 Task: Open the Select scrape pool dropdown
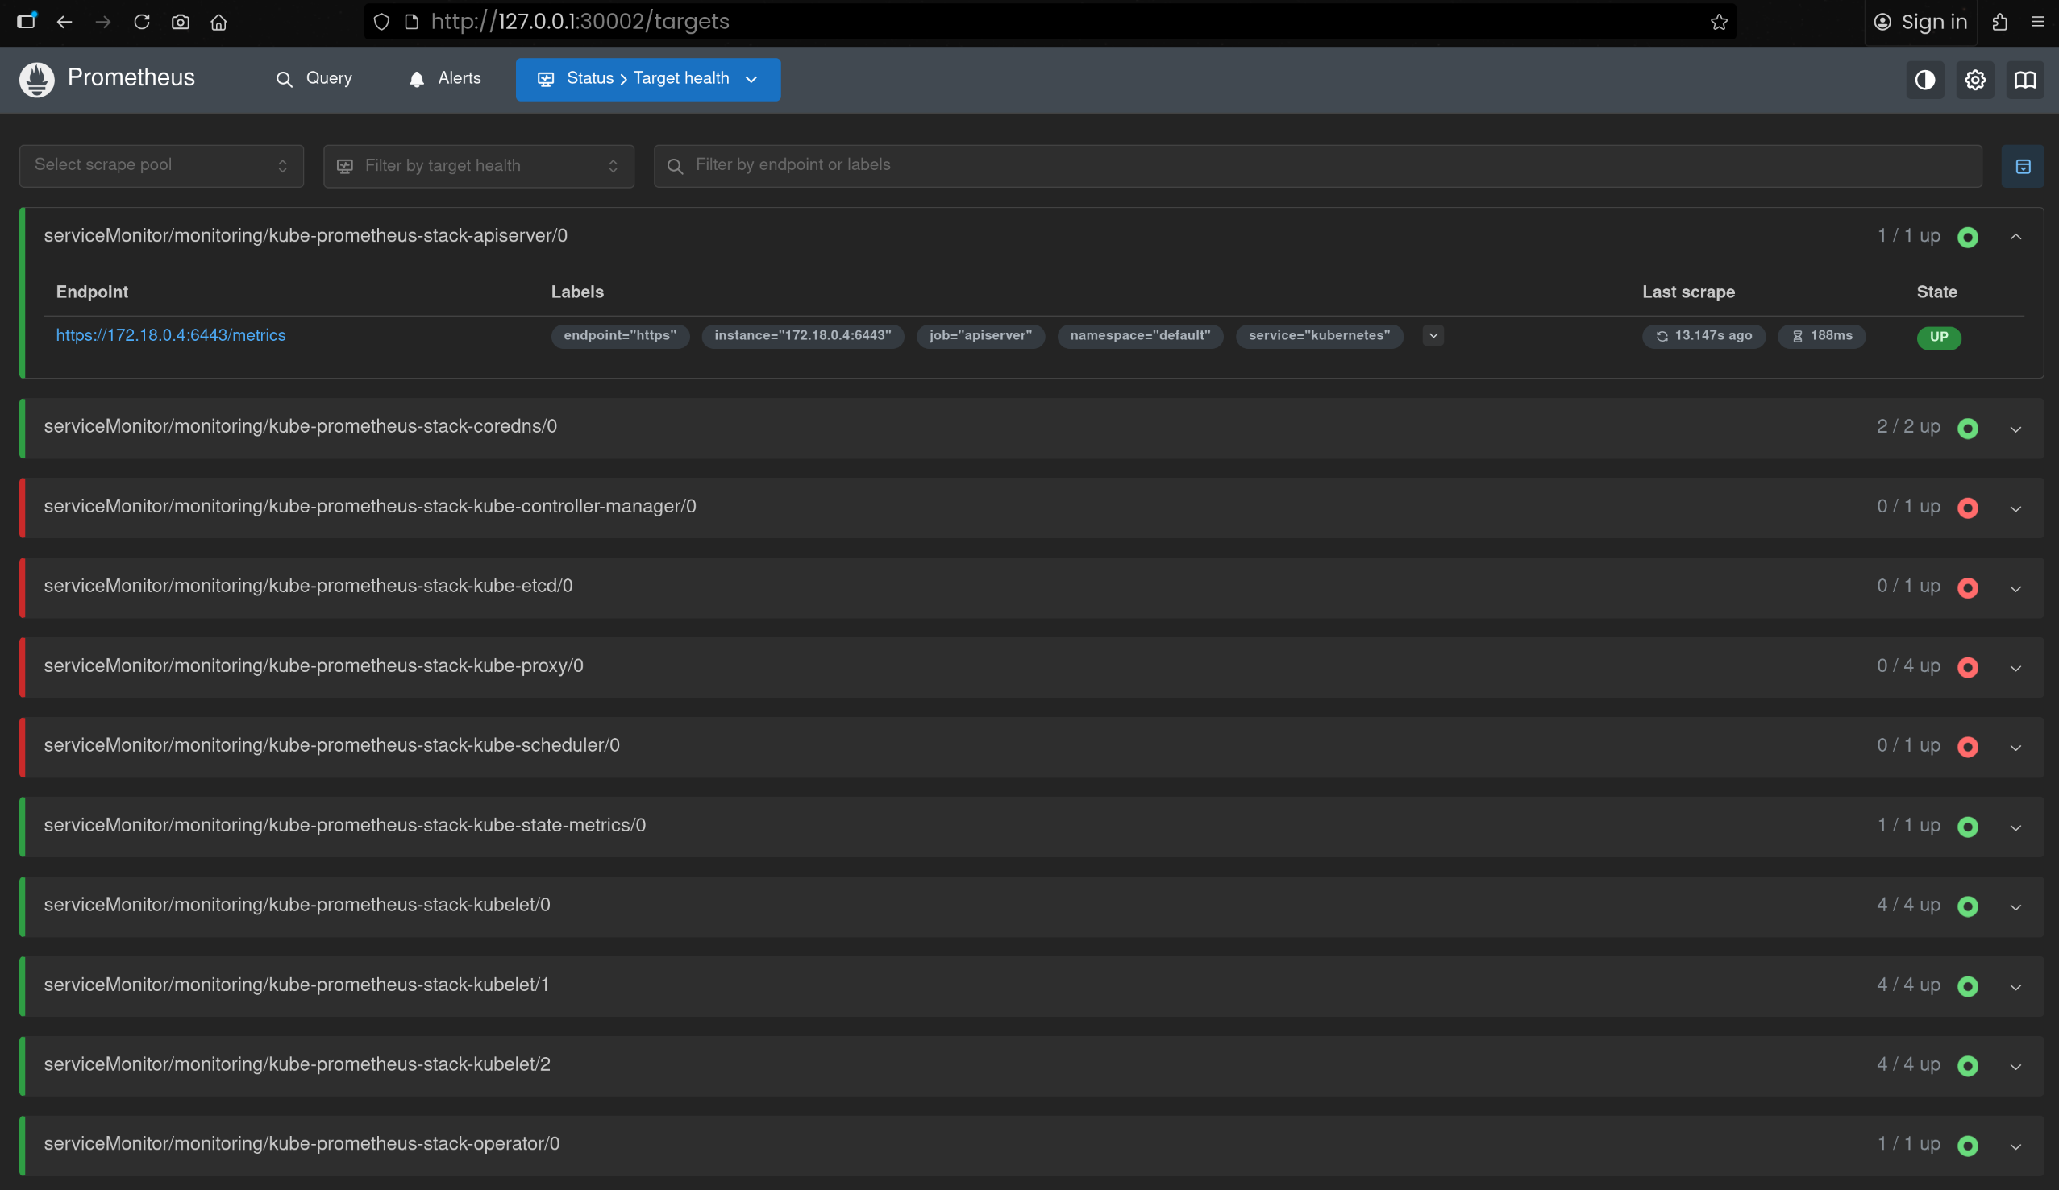(x=161, y=166)
